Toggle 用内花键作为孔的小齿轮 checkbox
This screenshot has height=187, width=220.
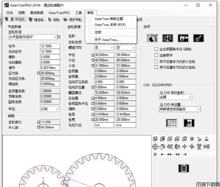156,61
